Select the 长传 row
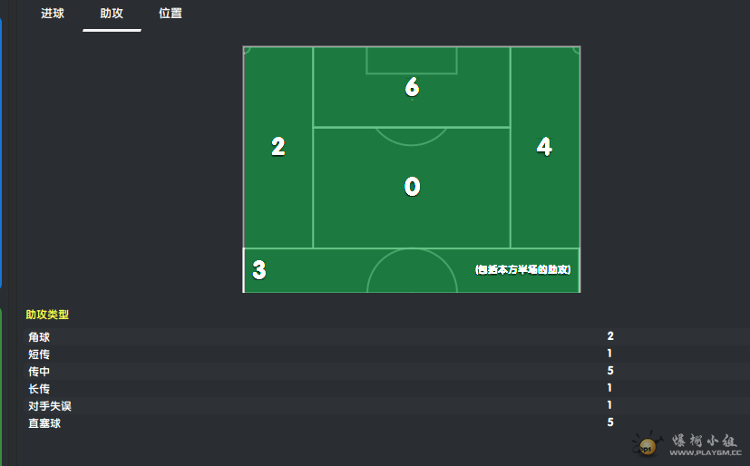The width and height of the screenshot is (750, 466). [386, 388]
